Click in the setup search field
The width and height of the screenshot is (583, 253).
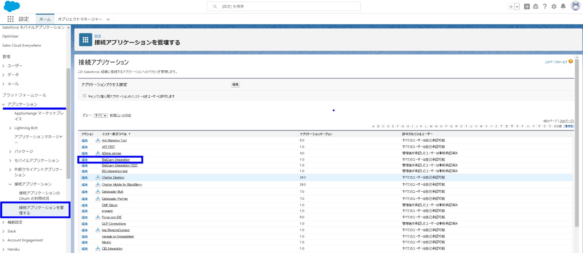tap(283, 6)
